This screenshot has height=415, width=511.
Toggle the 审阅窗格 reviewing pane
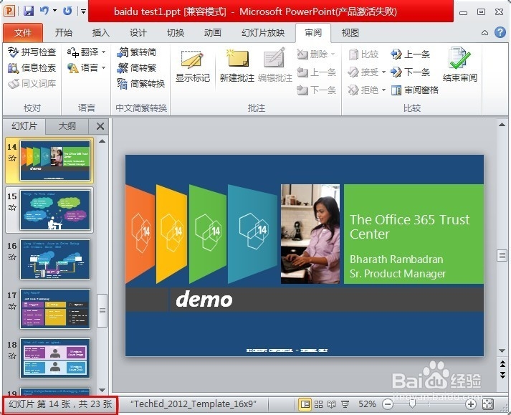pyautogui.click(x=414, y=90)
